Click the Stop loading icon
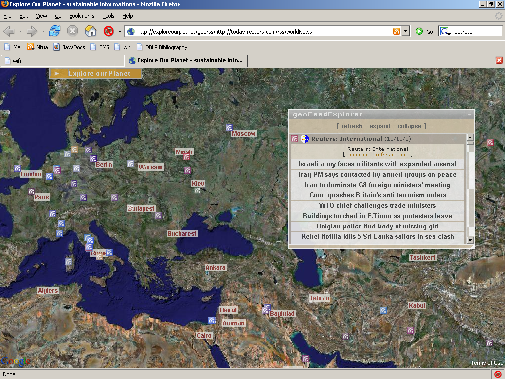505x379 pixels. (72, 31)
